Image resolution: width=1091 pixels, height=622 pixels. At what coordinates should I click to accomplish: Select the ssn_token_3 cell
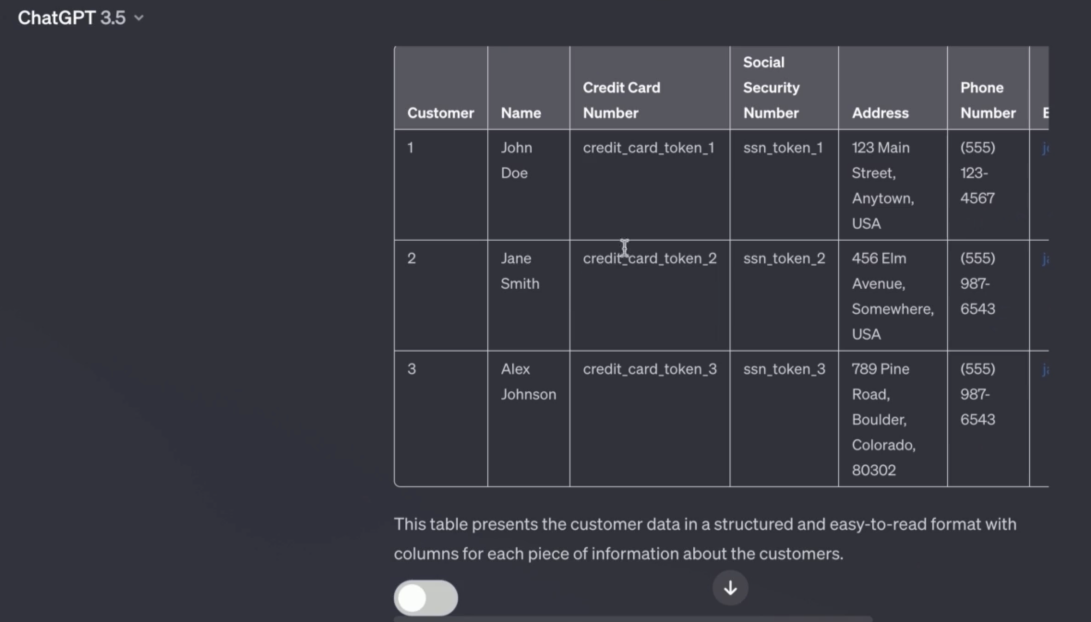(784, 369)
